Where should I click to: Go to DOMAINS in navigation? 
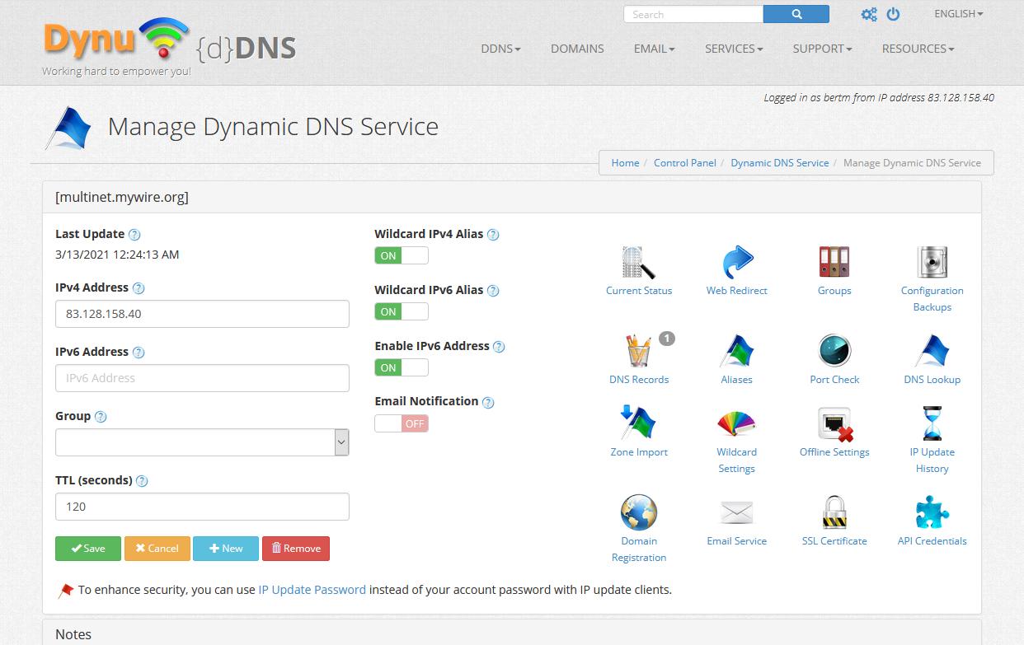pyautogui.click(x=577, y=49)
